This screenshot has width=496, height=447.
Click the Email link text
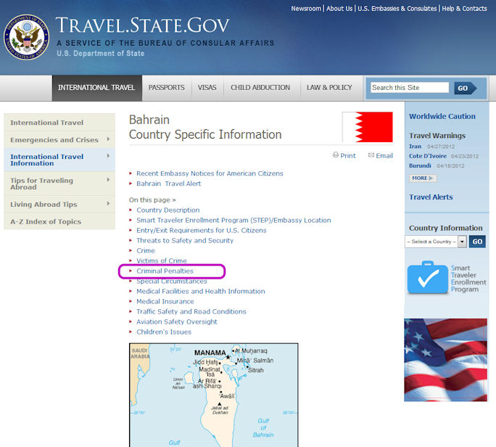pos(384,155)
